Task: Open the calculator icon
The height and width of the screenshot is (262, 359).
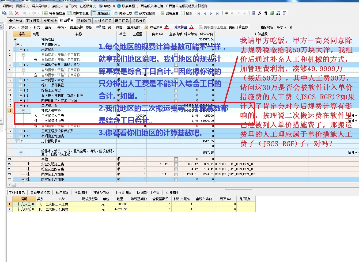Action: 254,13
